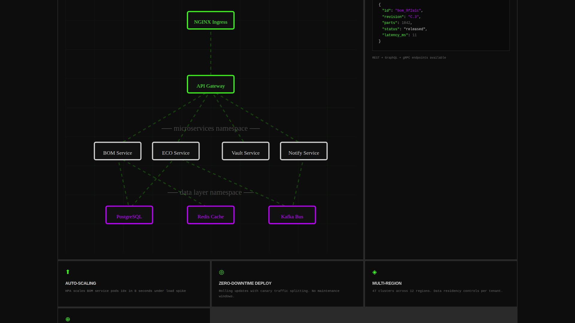
Task: Click the REST + GraphQL + gRPC endpoints text
Action: pyautogui.click(x=409, y=57)
